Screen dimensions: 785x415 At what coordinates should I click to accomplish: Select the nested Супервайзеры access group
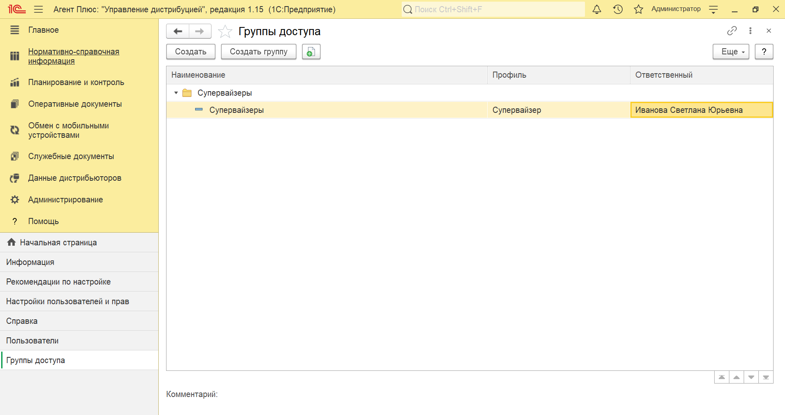pyautogui.click(x=236, y=110)
